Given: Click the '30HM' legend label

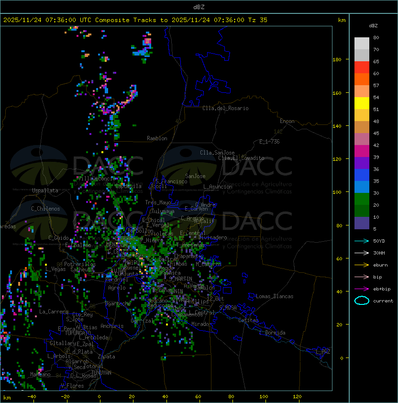Looking at the screenshot, I should pyautogui.click(x=379, y=253).
